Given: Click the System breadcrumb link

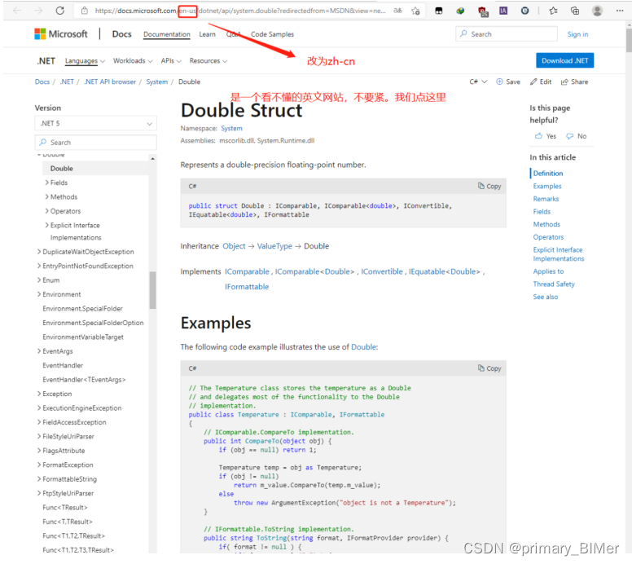Looking at the screenshot, I should 157,82.
